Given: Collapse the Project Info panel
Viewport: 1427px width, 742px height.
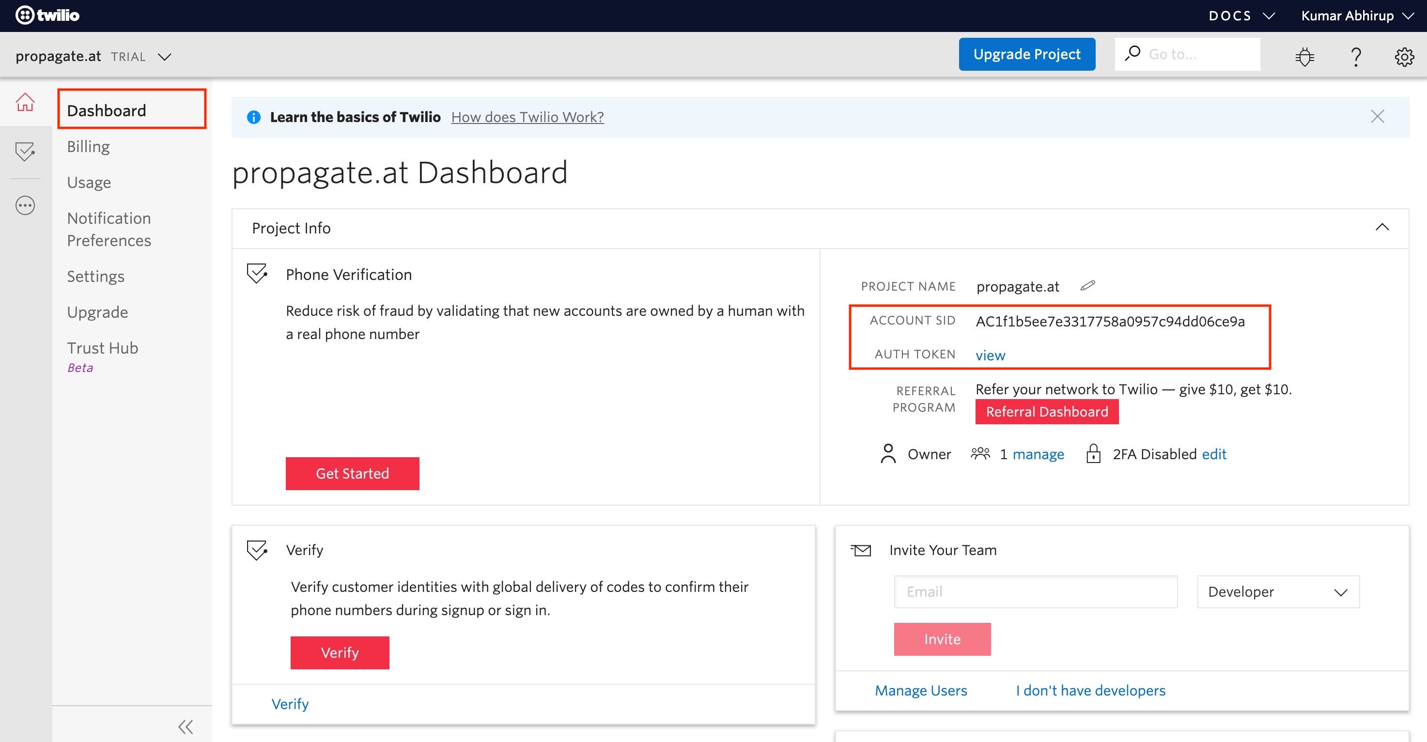Looking at the screenshot, I should [x=1382, y=227].
